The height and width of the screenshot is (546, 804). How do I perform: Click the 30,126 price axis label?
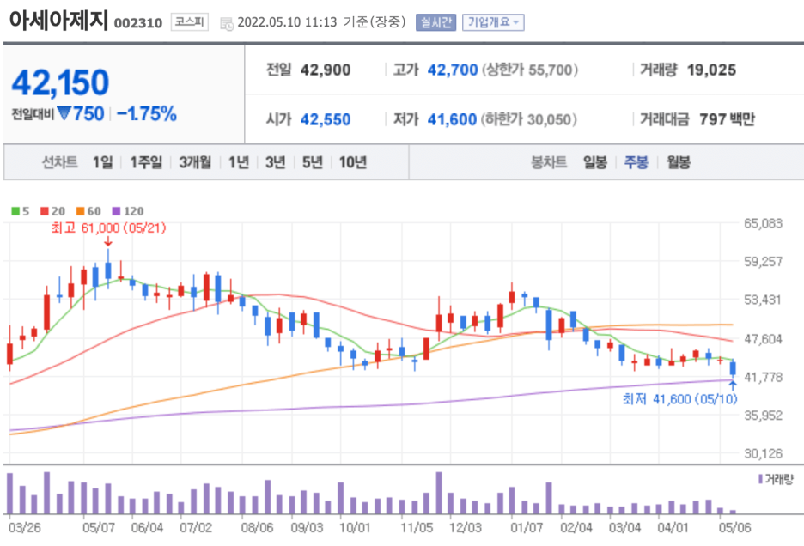point(764,454)
